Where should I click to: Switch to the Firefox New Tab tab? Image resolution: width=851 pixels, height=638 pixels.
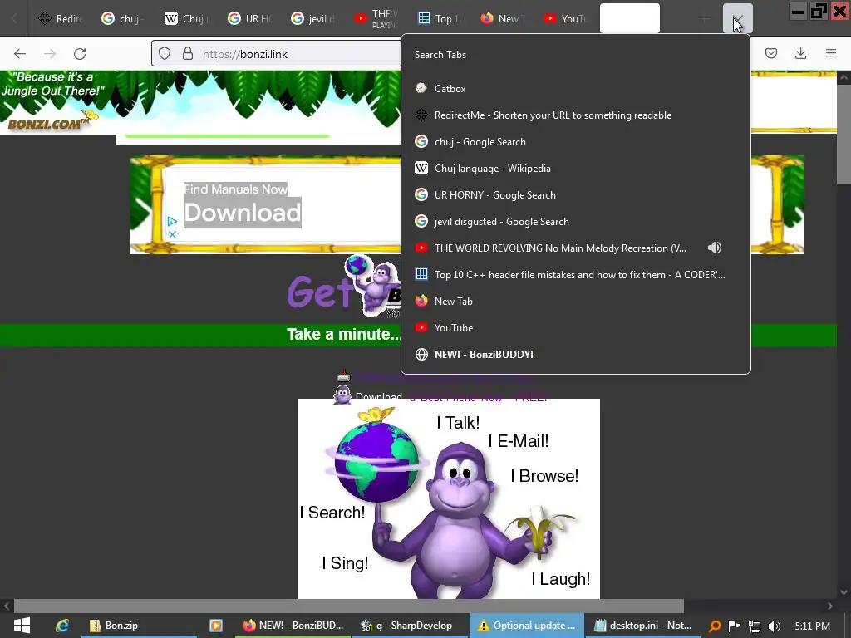501,18
